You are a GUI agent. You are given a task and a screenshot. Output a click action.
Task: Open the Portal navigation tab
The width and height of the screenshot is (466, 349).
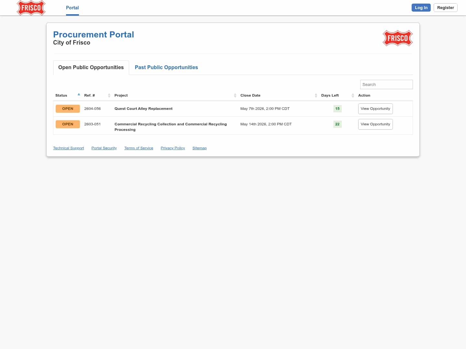coord(72,8)
